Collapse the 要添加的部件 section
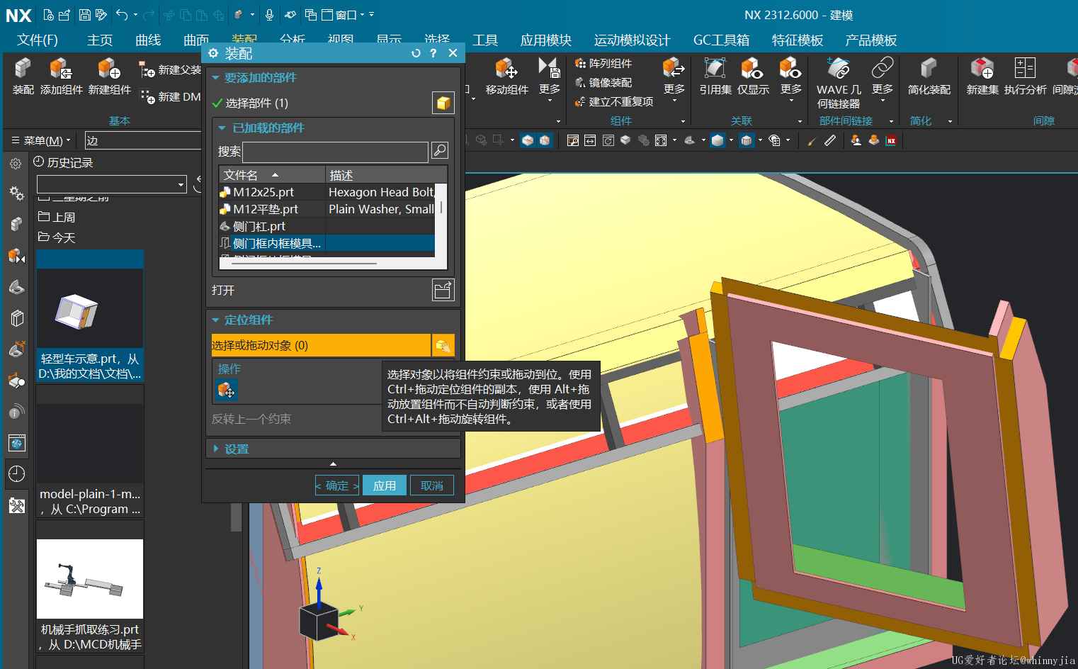1078x669 pixels. [x=216, y=77]
